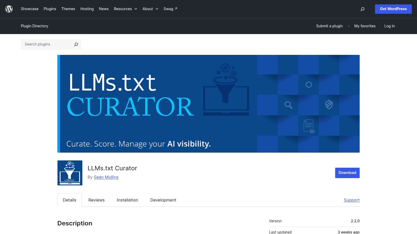Open the Plugin Directory link
The width and height of the screenshot is (417, 234).
34,26
